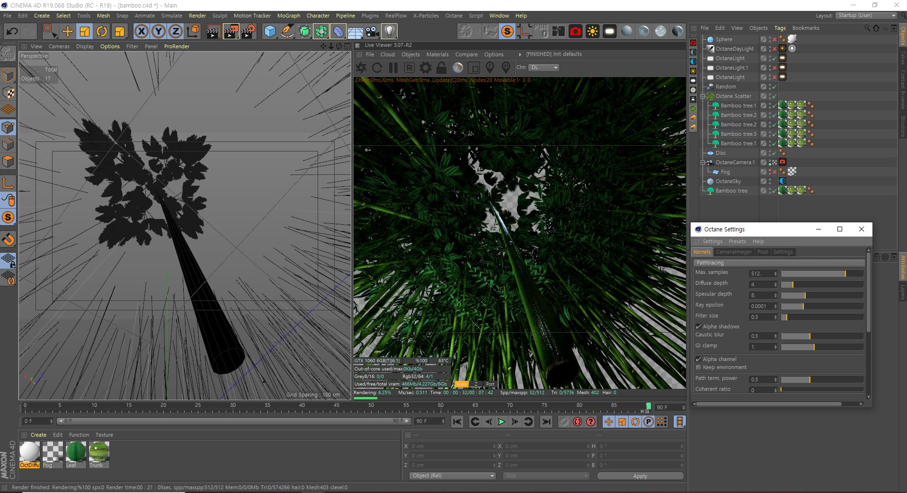This screenshot has width=907, height=493.
Task: Toggle the Alpha shadows checkbox
Action: [x=698, y=326]
